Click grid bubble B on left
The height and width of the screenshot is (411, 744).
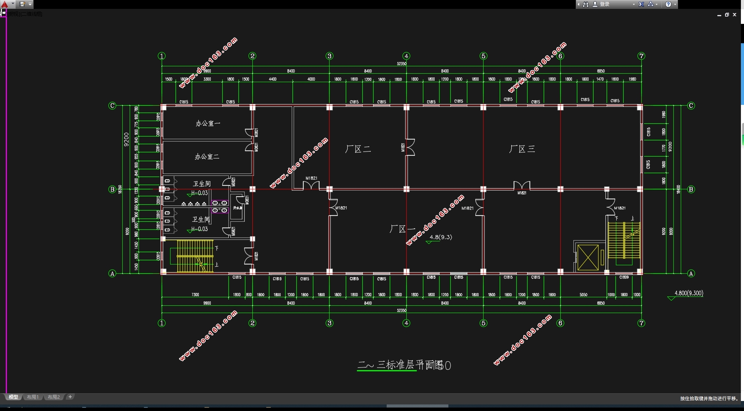coord(112,189)
